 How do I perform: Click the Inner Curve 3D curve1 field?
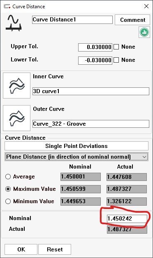[91, 91]
